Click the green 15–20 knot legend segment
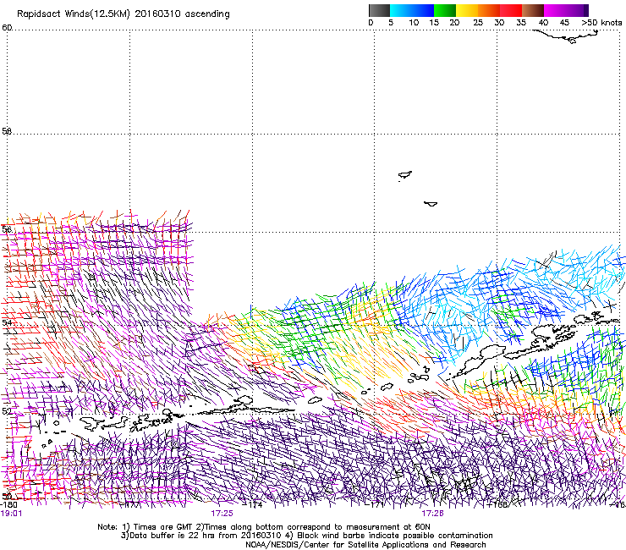Image resolution: width=626 pixels, height=550 pixels. pos(445,10)
